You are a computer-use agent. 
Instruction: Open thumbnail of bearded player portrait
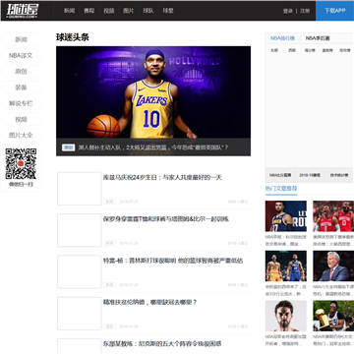[x=286, y=316]
